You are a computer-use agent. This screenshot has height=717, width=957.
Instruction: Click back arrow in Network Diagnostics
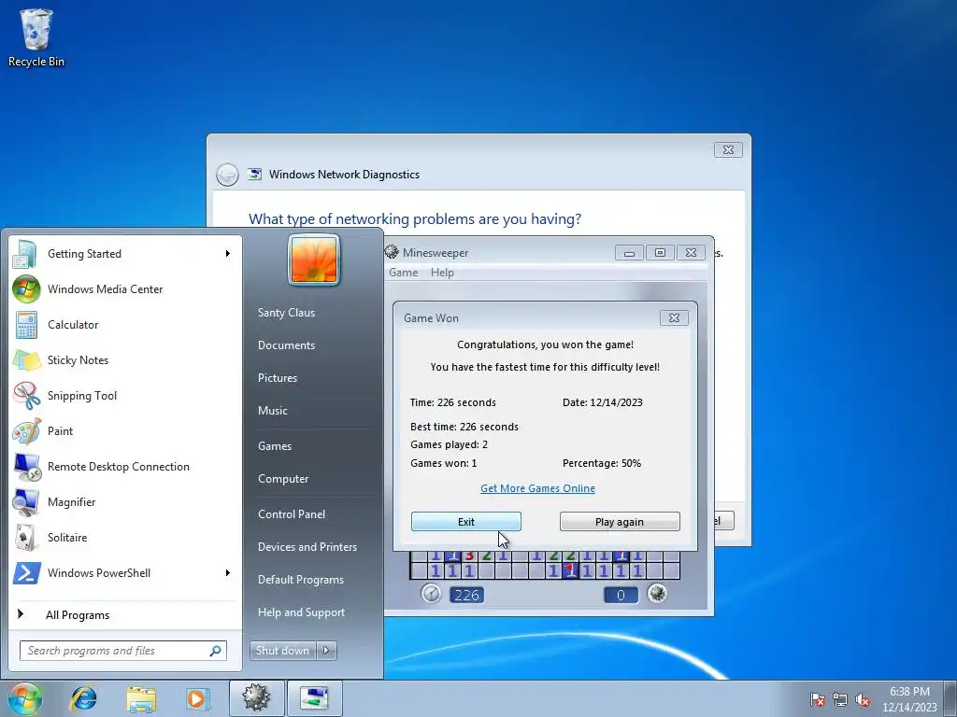tap(227, 175)
